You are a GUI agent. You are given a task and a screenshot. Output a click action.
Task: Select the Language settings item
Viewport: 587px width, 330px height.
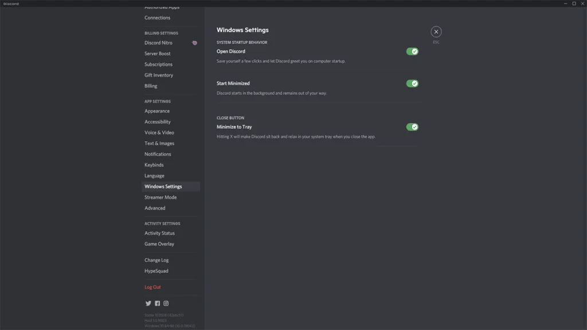point(154,176)
